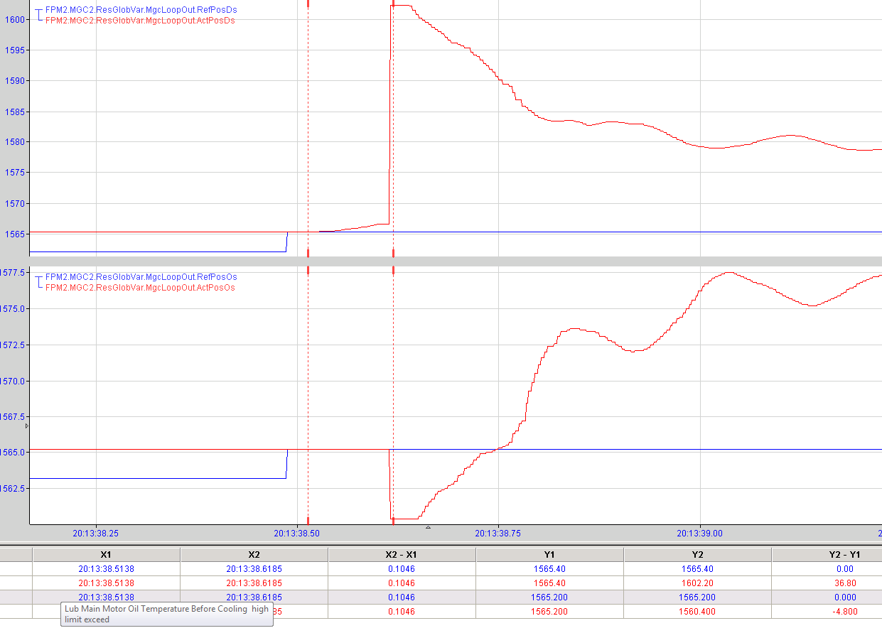Click the 1600 label on upper Y axis
The image size is (882, 633).
click(14, 20)
